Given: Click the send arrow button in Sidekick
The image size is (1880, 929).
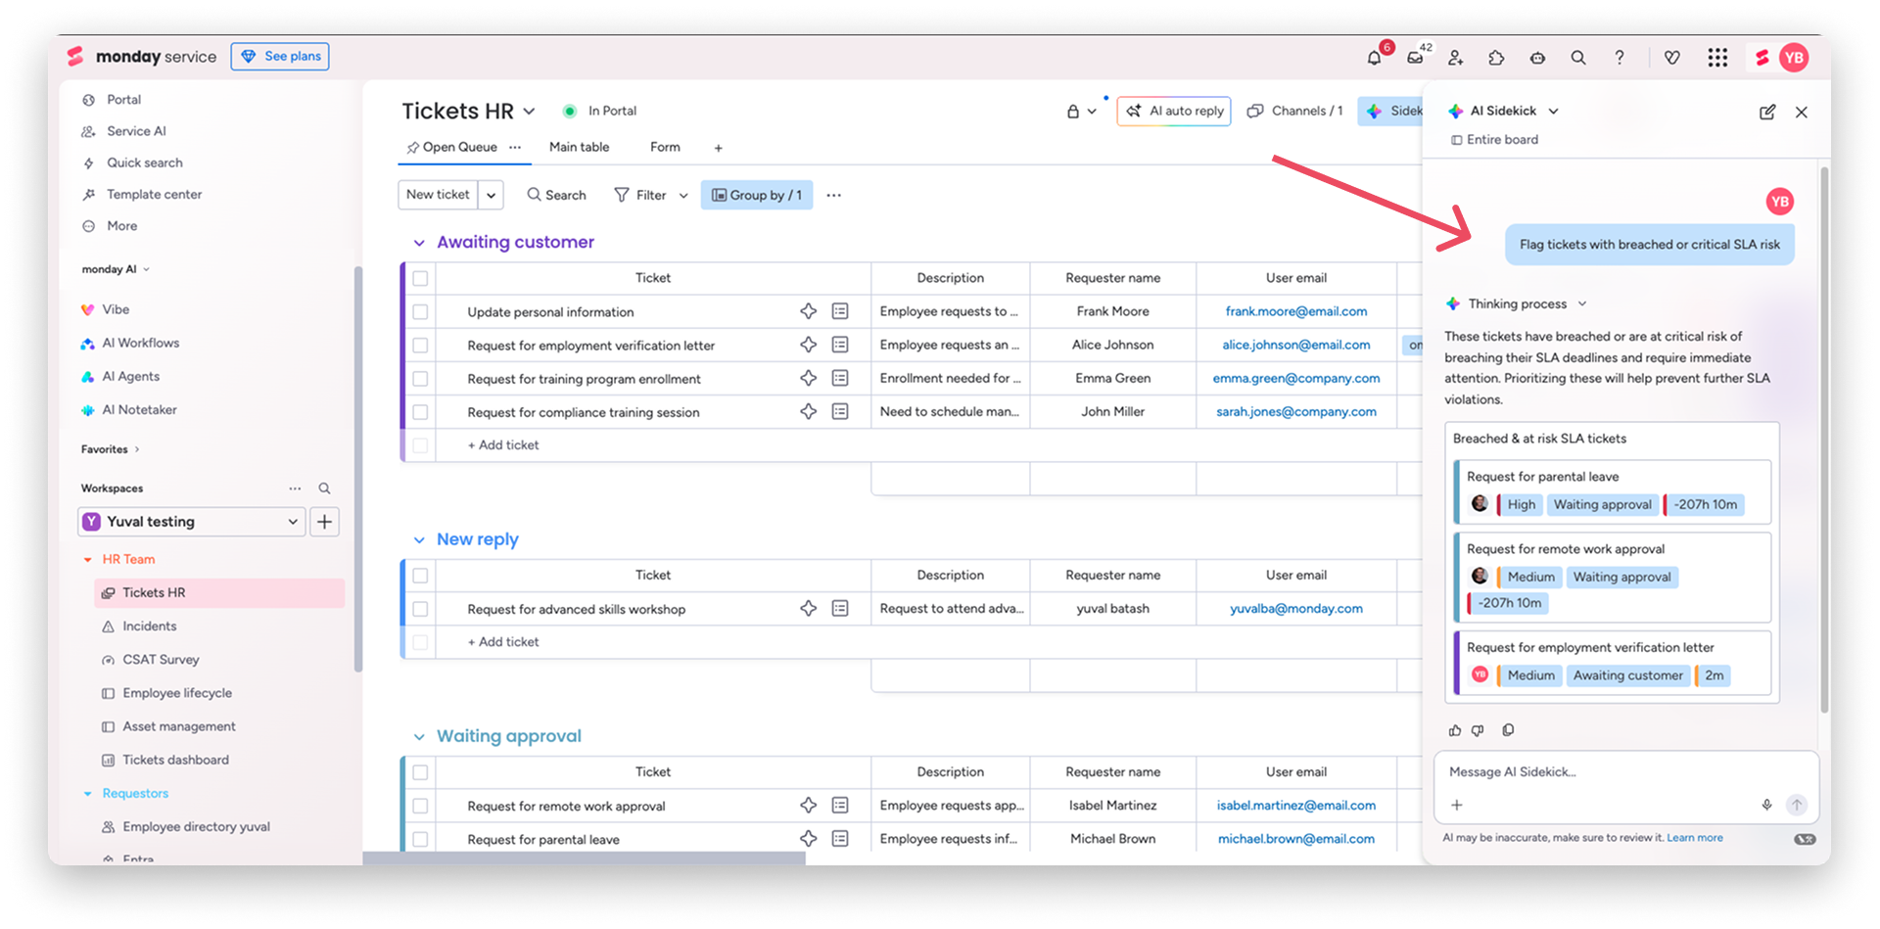Looking at the screenshot, I should [x=1797, y=805].
